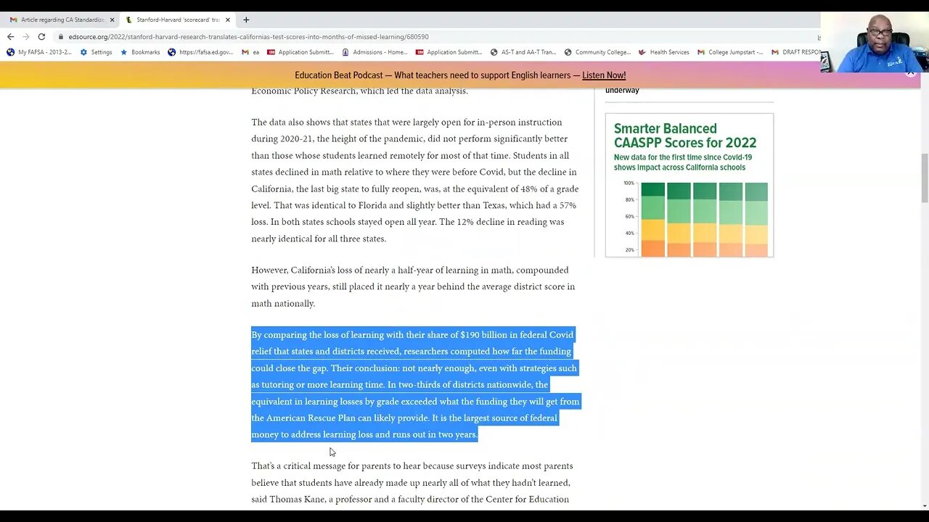929x522 pixels.
Task: Click the paragraph starting 'However, California's loss'
Action: pyautogui.click(x=413, y=286)
